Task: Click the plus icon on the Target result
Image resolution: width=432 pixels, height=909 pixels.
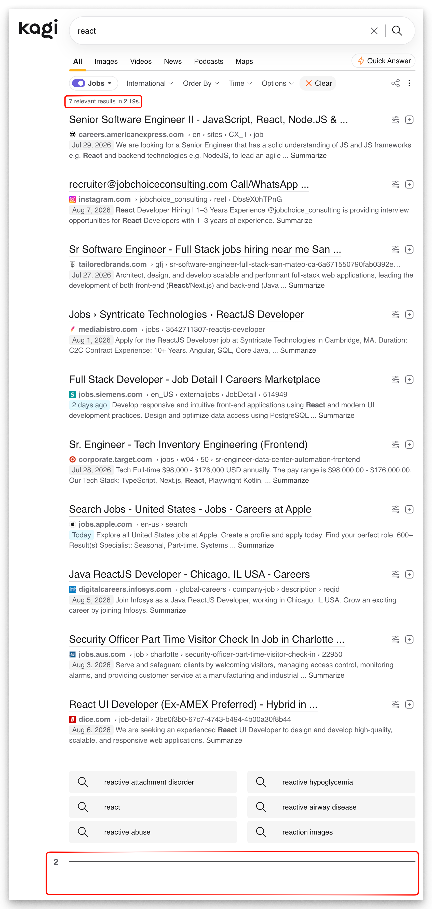Action: [409, 445]
